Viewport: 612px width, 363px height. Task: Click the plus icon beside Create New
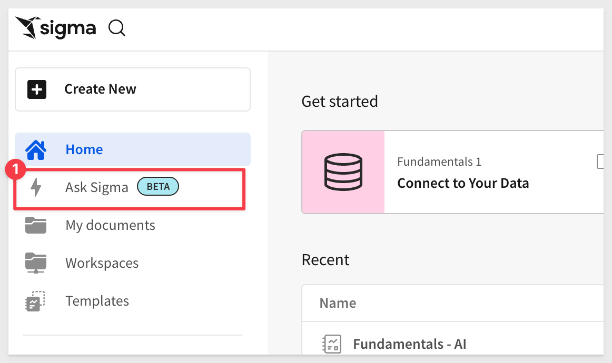tap(37, 89)
